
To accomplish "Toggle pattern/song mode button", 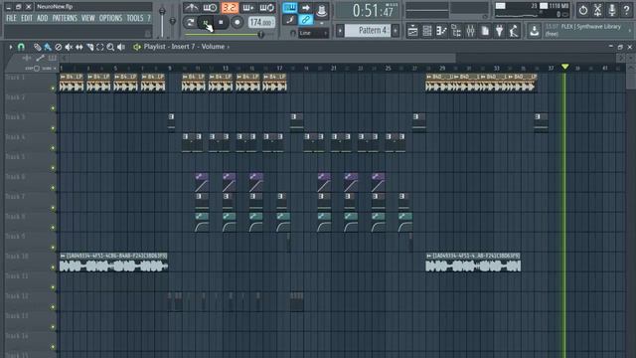I will click(x=190, y=22).
